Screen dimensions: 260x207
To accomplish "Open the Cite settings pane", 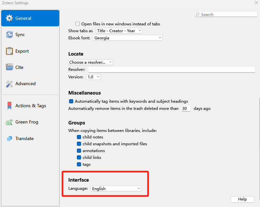I will pos(30,67).
